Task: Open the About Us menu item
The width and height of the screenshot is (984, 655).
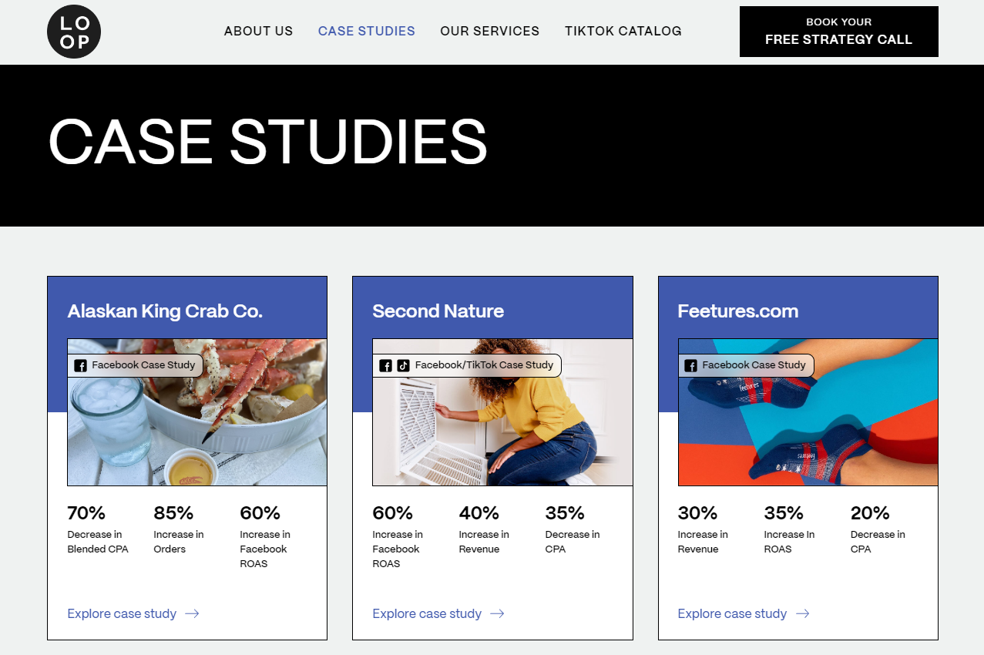Action: pos(258,32)
